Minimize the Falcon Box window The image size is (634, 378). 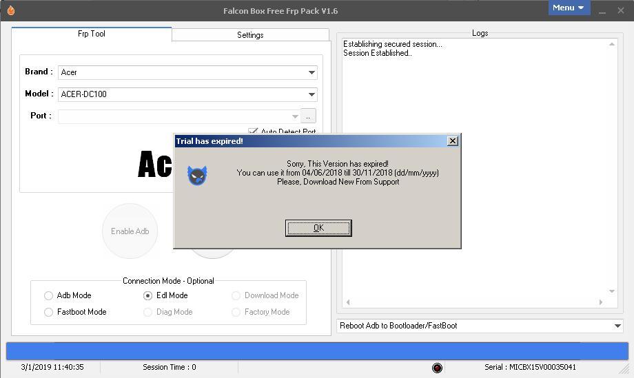[602, 11]
